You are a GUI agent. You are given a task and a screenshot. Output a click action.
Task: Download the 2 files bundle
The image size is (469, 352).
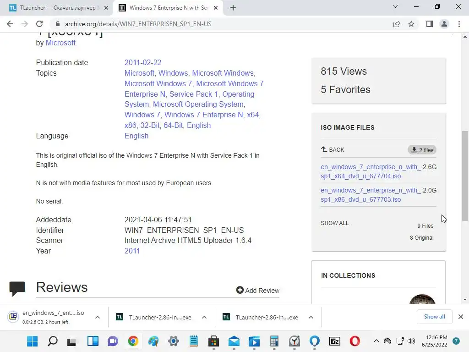(x=422, y=150)
